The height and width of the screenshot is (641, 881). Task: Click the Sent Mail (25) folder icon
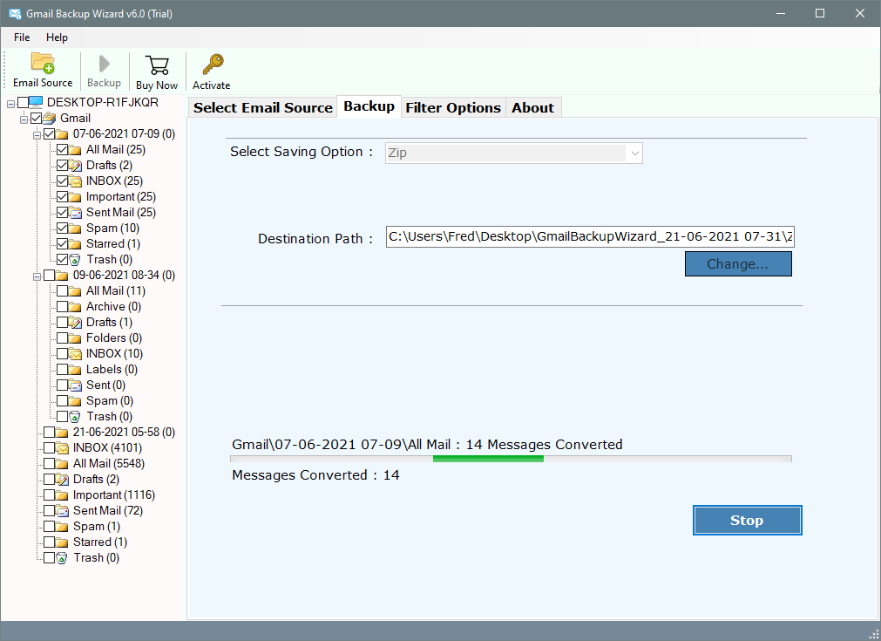click(x=75, y=213)
